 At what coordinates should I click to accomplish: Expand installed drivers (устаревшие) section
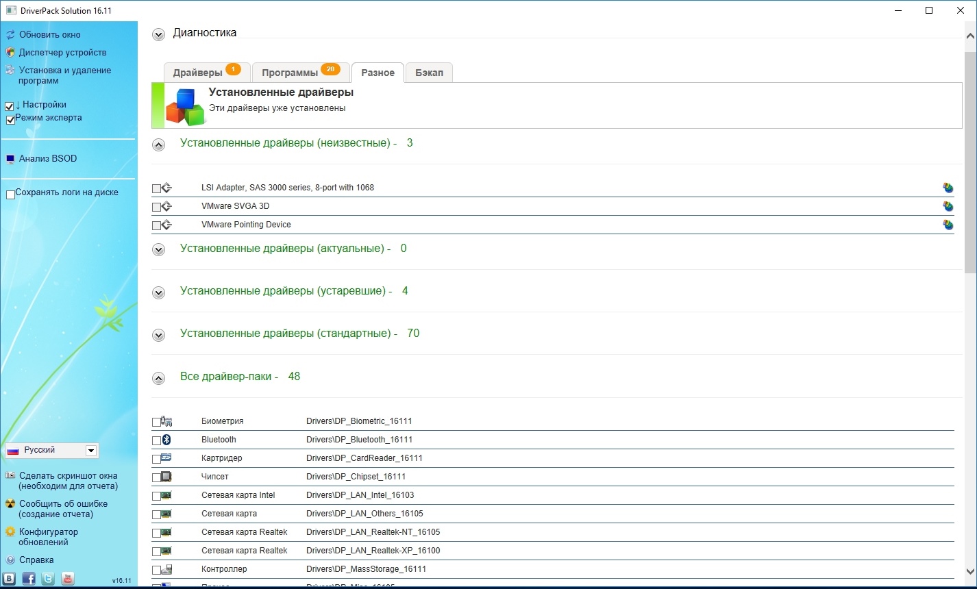(x=158, y=292)
